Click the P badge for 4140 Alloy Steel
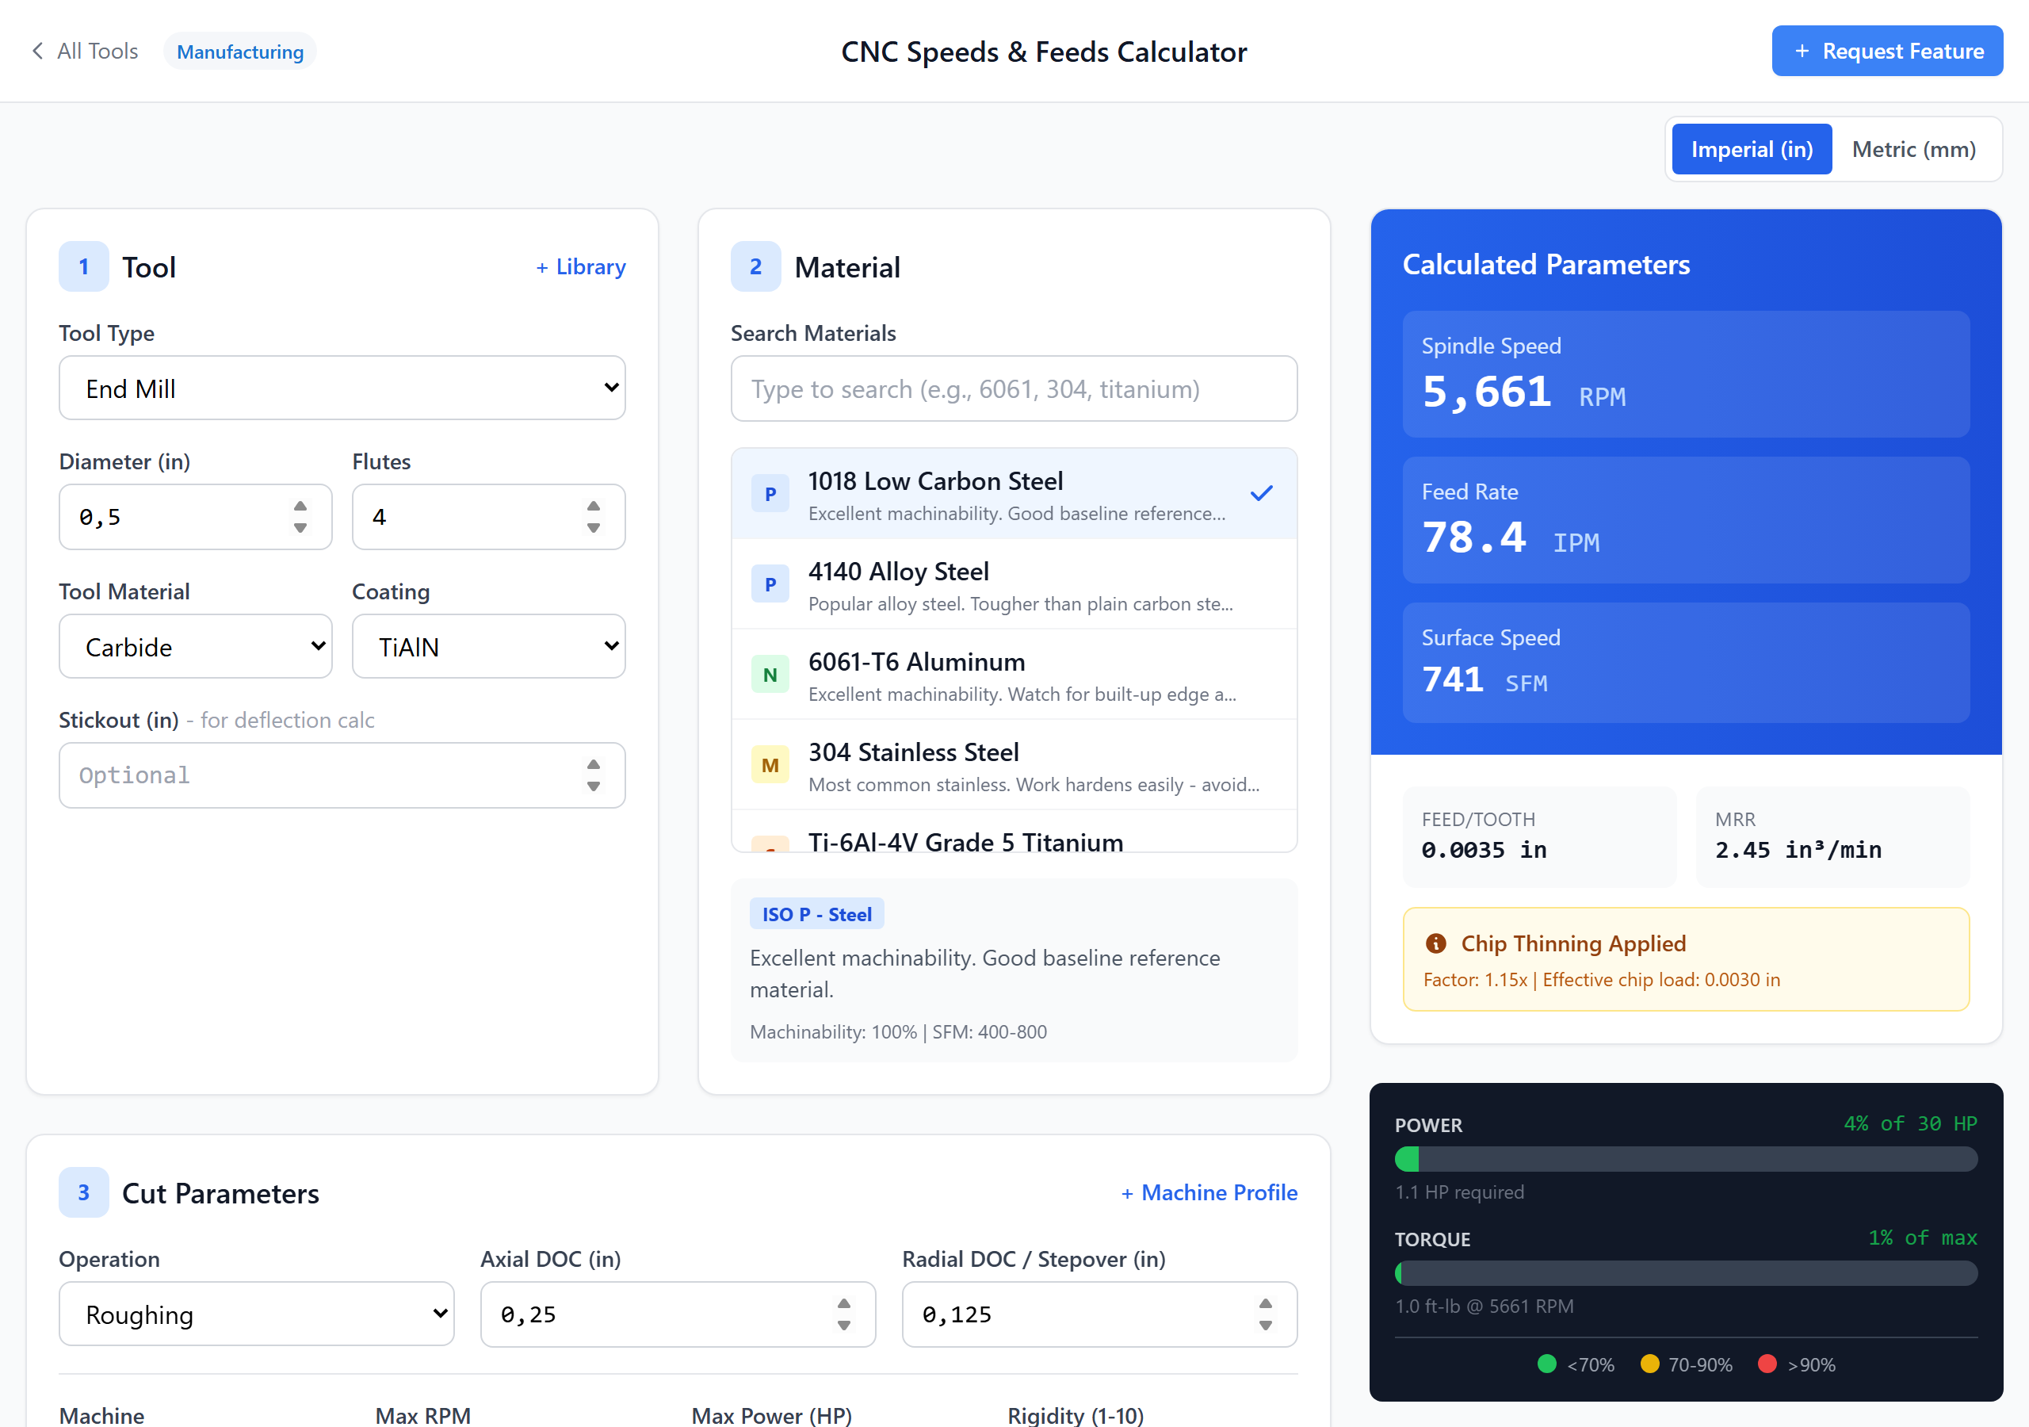Screen dimensions: 2029x1427 (x=770, y=584)
